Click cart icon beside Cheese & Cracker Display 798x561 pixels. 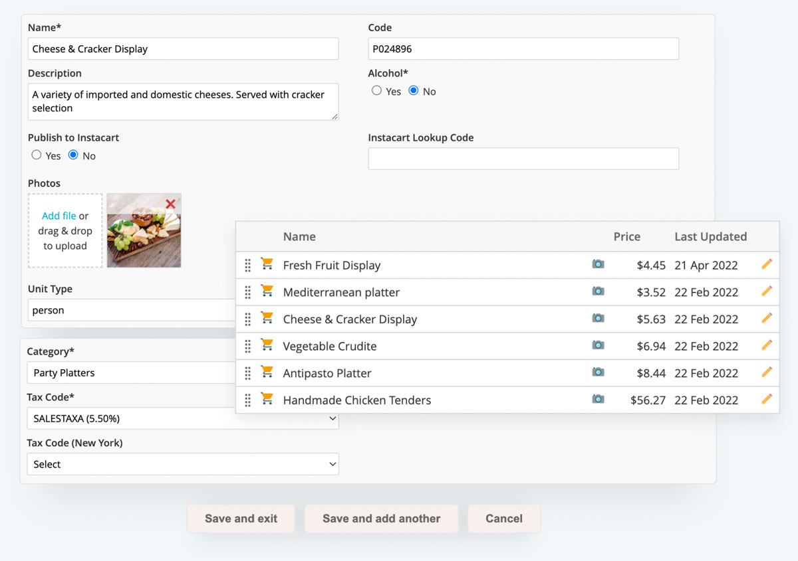(267, 318)
